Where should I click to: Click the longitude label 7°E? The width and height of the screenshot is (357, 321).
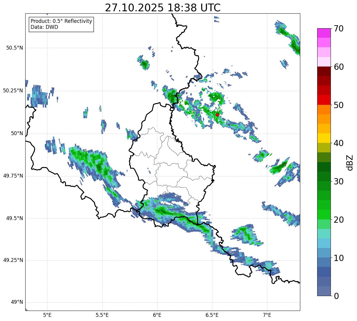(x=267, y=315)
